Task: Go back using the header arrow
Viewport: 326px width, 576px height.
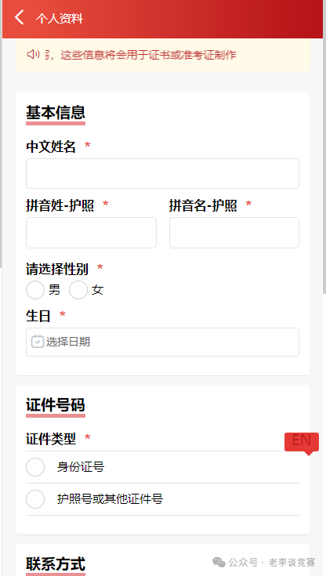Action: pyautogui.click(x=20, y=17)
